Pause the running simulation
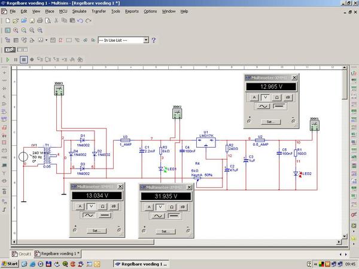This screenshot has width=359, height=269. [x=16, y=60]
